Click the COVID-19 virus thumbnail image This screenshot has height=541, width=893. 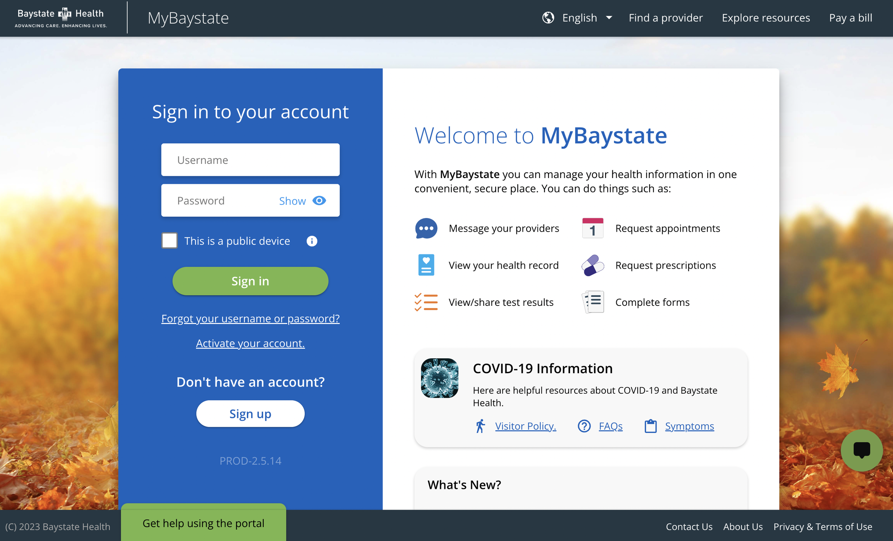[439, 378]
